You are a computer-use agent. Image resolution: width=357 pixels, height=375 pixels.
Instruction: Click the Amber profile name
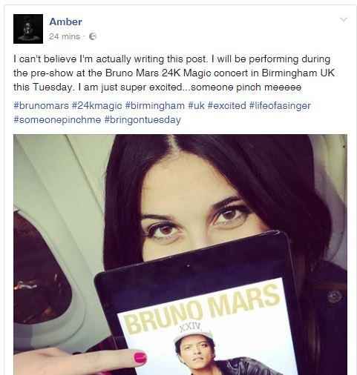[65, 21]
